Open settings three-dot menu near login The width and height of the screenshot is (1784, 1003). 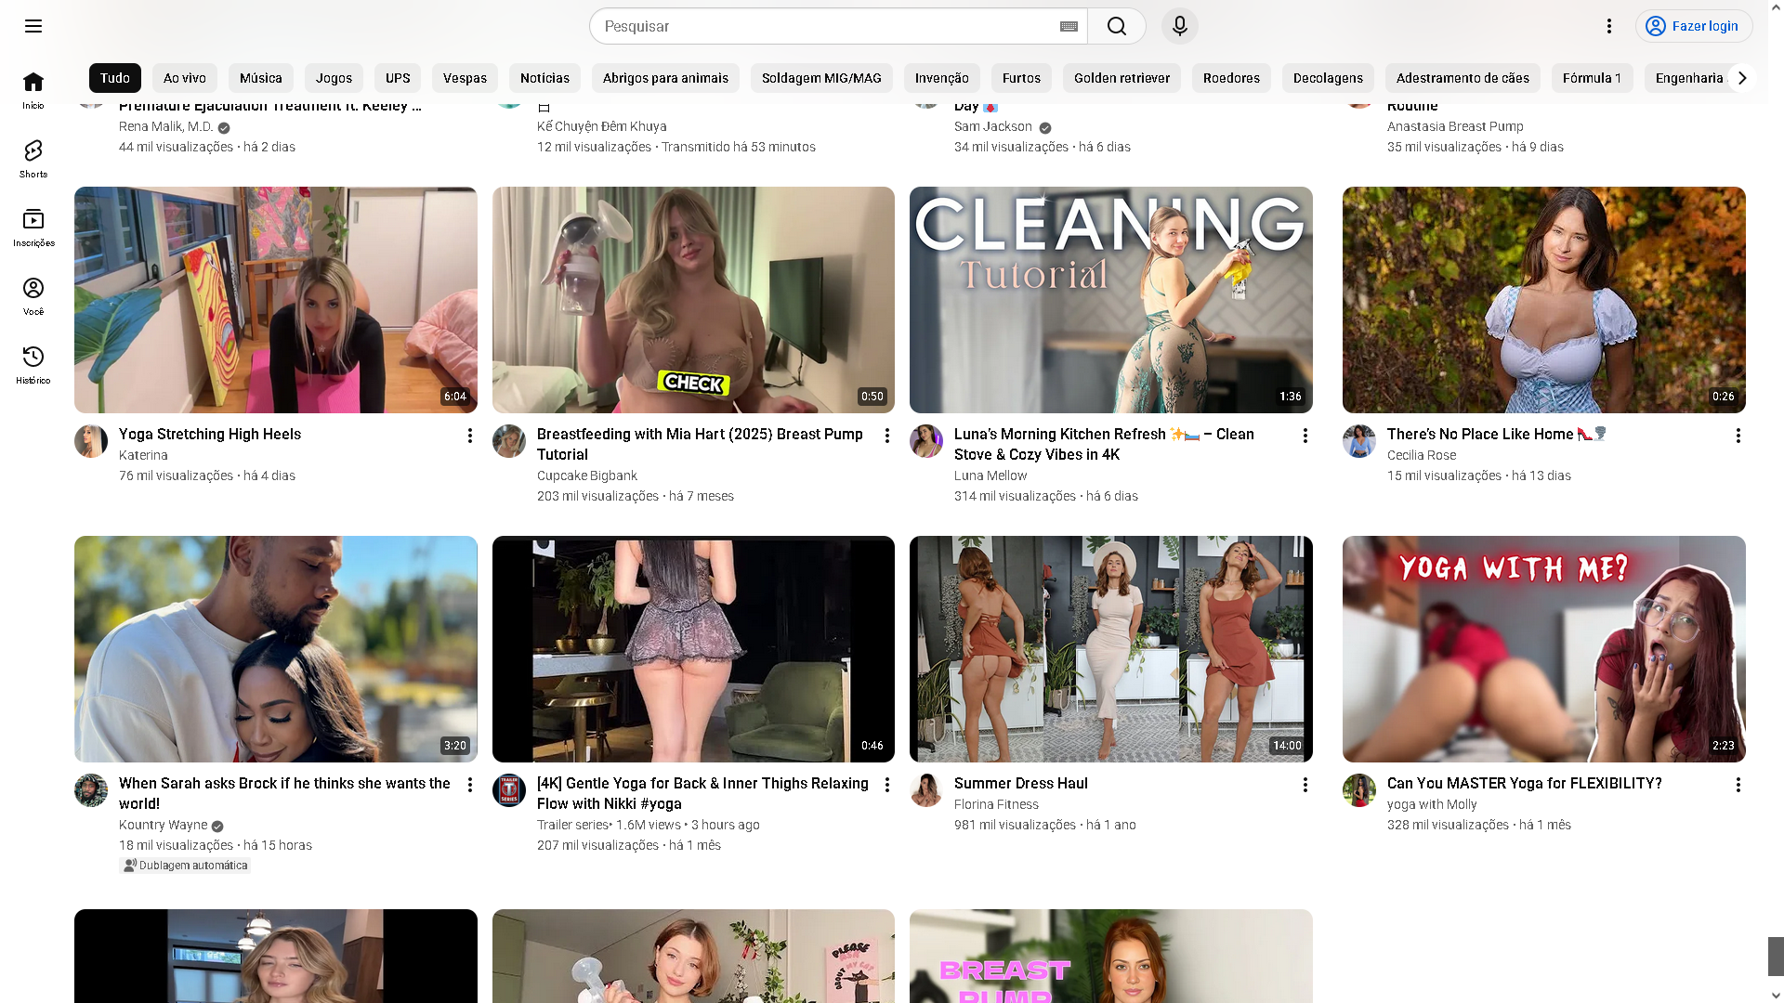[x=1609, y=26]
